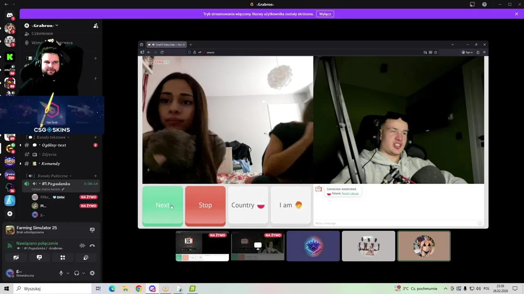Open microphone input options chevron
524x294 pixels.
(68, 273)
